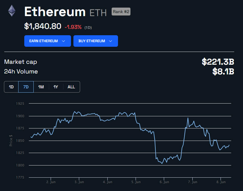Click the chevron on Earn Ethereum button
This screenshot has width=243, height=191.
coord(63,41)
